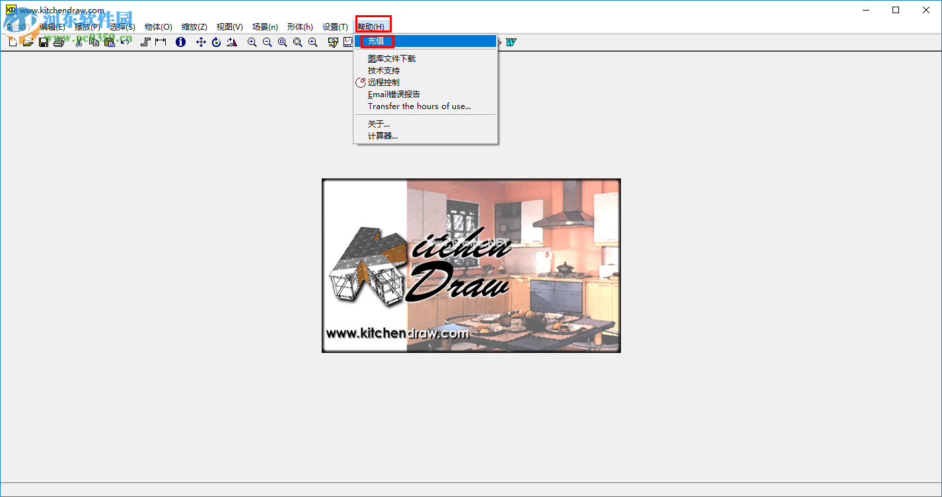Image resolution: width=942 pixels, height=497 pixels.
Task: Open the blue information icon
Action: click(180, 42)
